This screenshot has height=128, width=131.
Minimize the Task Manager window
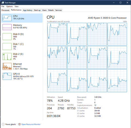(114, 2)
